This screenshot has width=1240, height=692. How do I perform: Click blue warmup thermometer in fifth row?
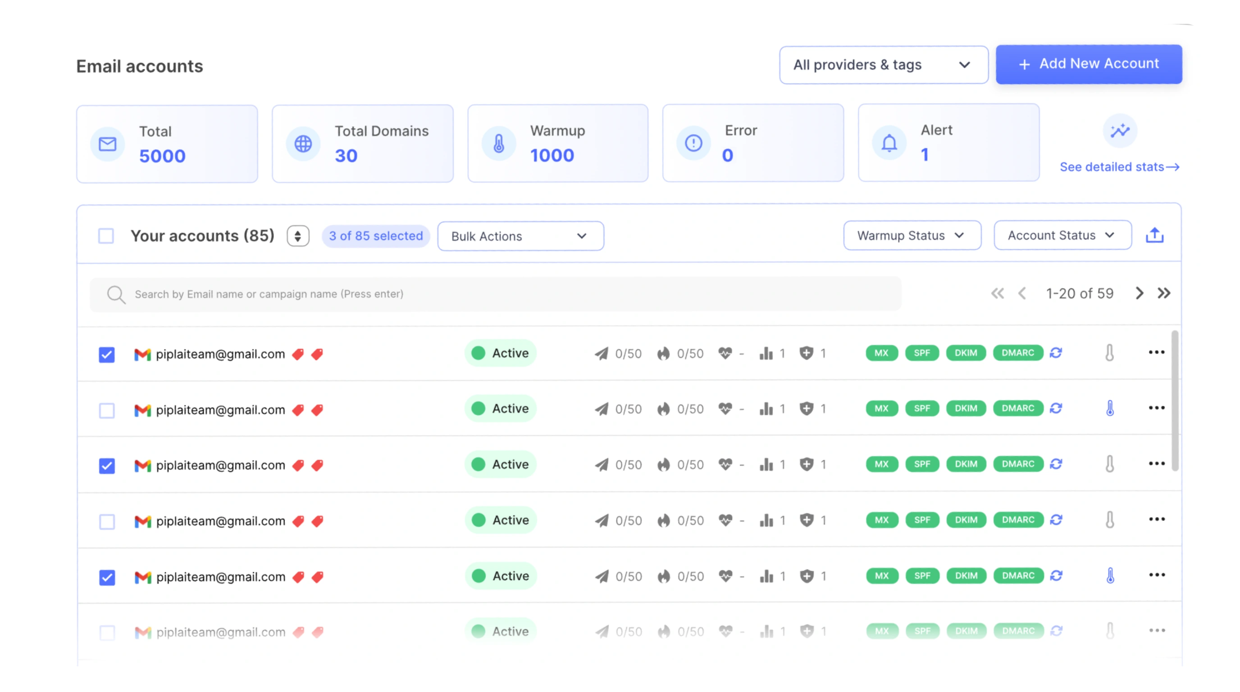[x=1111, y=576]
